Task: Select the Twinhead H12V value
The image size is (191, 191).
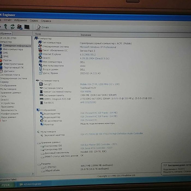Action: tap(88, 88)
